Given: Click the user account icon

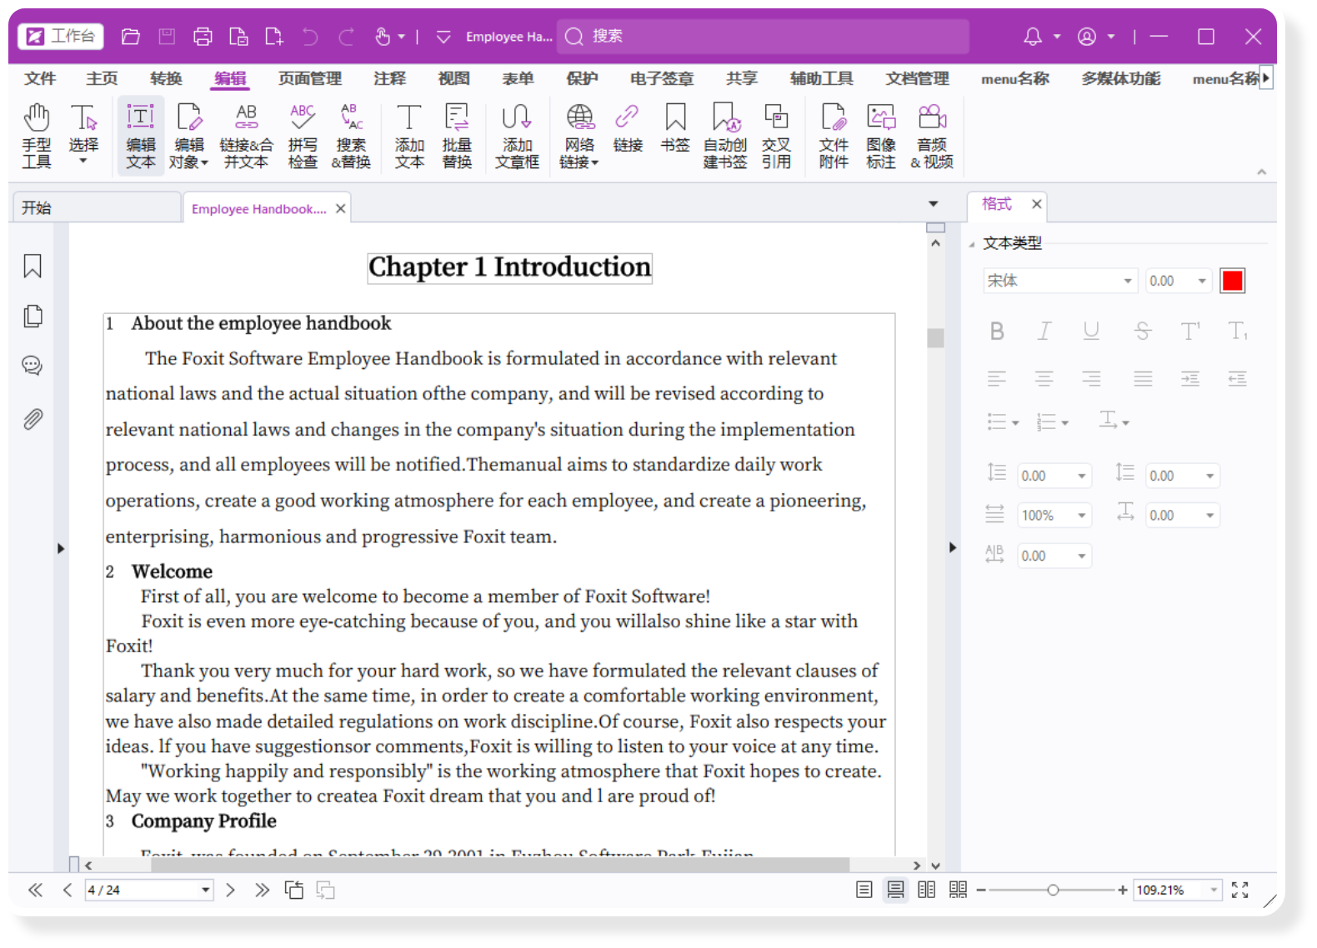Looking at the screenshot, I should click(1087, 37).
